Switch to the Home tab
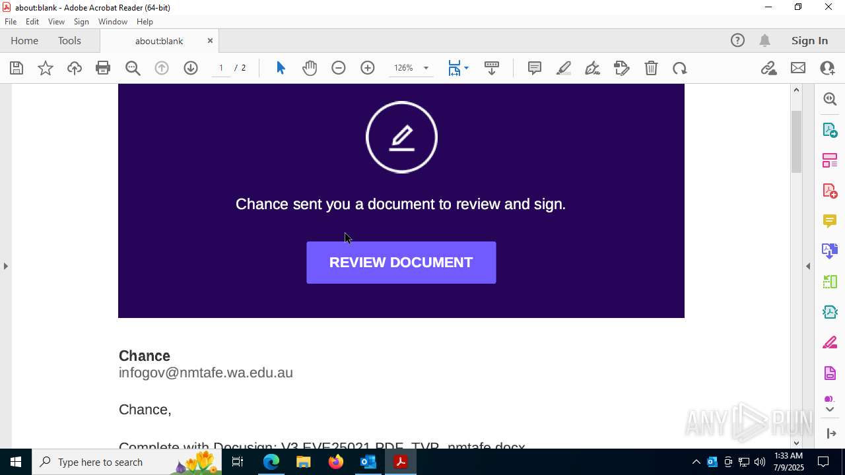Image resolution: width=845 pixels, height=475 pixels. click(24, 41)
